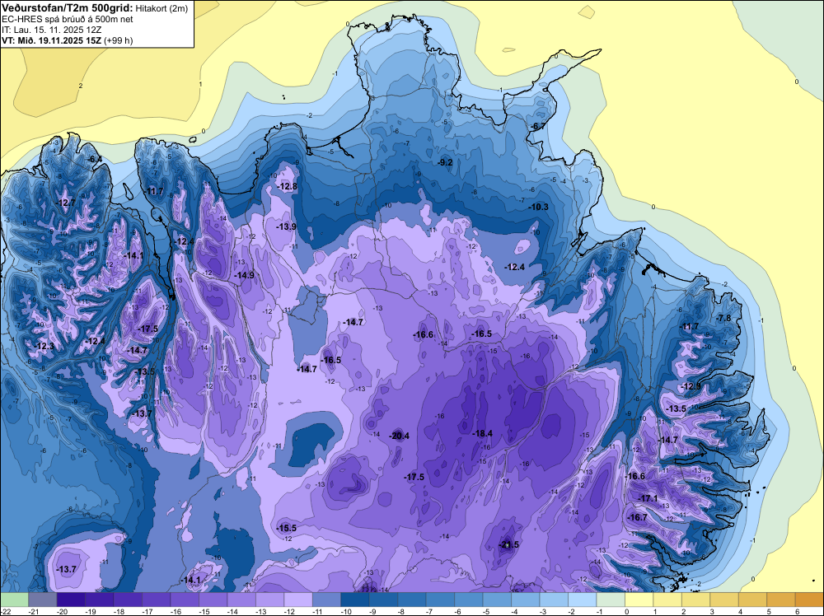Click the '-22' tick label on the legend
The image size is (824, 616).
coord(7,611)
